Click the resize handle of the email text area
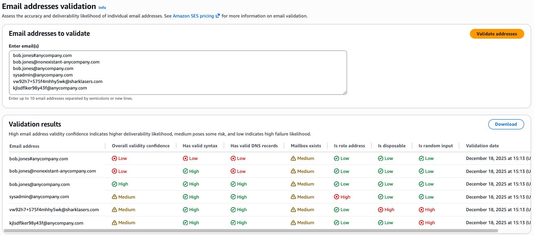Image resolution: width=534 pixels, height=236 pixels. (345, 92)
